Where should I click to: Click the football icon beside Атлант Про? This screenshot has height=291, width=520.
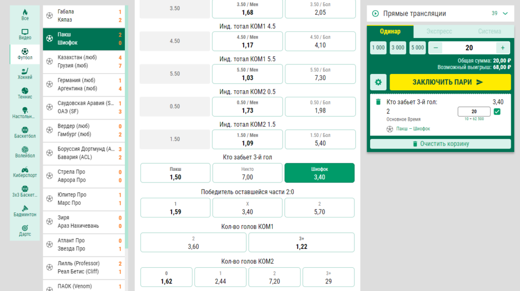click(49, 244)
